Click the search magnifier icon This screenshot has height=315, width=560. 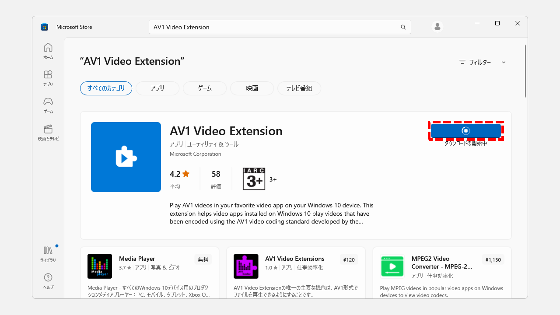(403, 27)
